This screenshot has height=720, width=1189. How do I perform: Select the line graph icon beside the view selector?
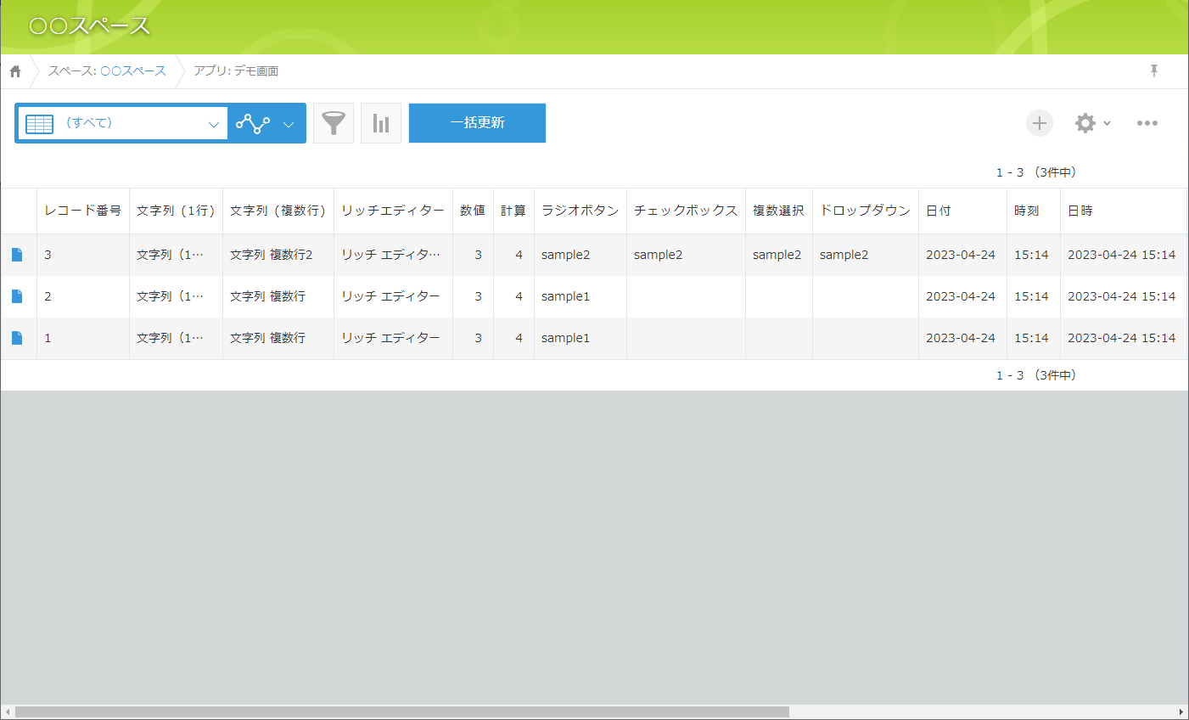coord(250,122)
